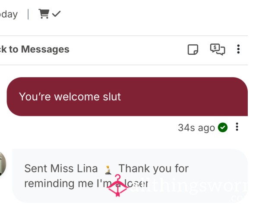
Task: Click the "day" label at top
Action: point(9,14)
